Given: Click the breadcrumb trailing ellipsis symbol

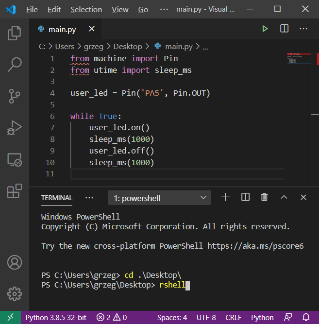Looking at the screenshot, I should coord(205,47).
